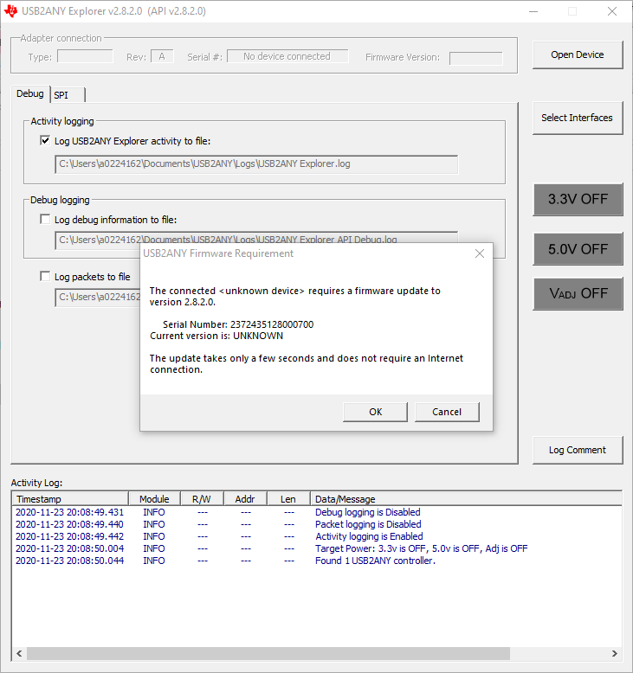Select log row 'Debug logging is Disabled'
This screenshot has height=673, width=633.
317,512
